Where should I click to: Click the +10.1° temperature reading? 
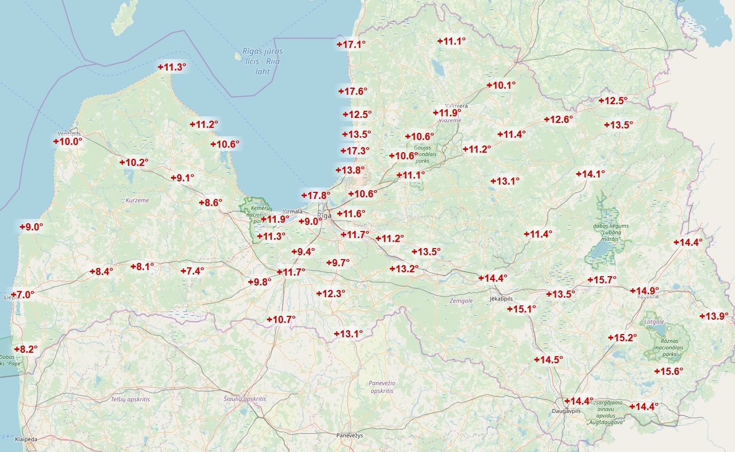coord(501,85)
